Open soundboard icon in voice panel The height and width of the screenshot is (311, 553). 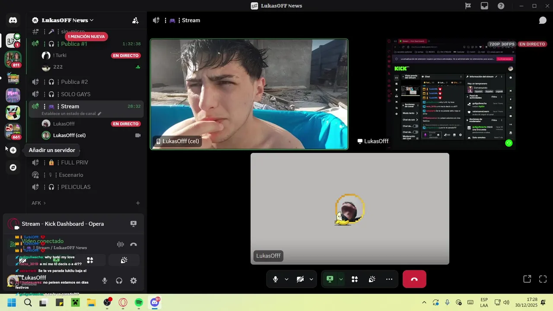tap(124, 260)
